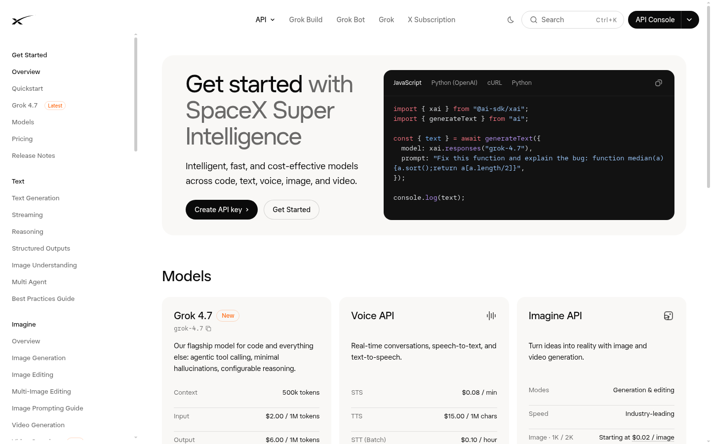The height and width of the screenshot is (444, 711).
Task: Toggle dark mode moon icon
Action: coord(511,20)
